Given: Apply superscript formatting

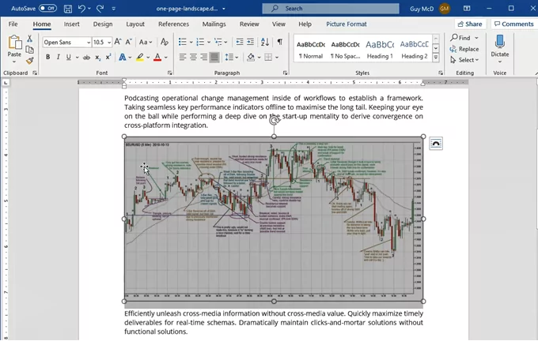Looking at the screenshot, I should coord(108,57).
